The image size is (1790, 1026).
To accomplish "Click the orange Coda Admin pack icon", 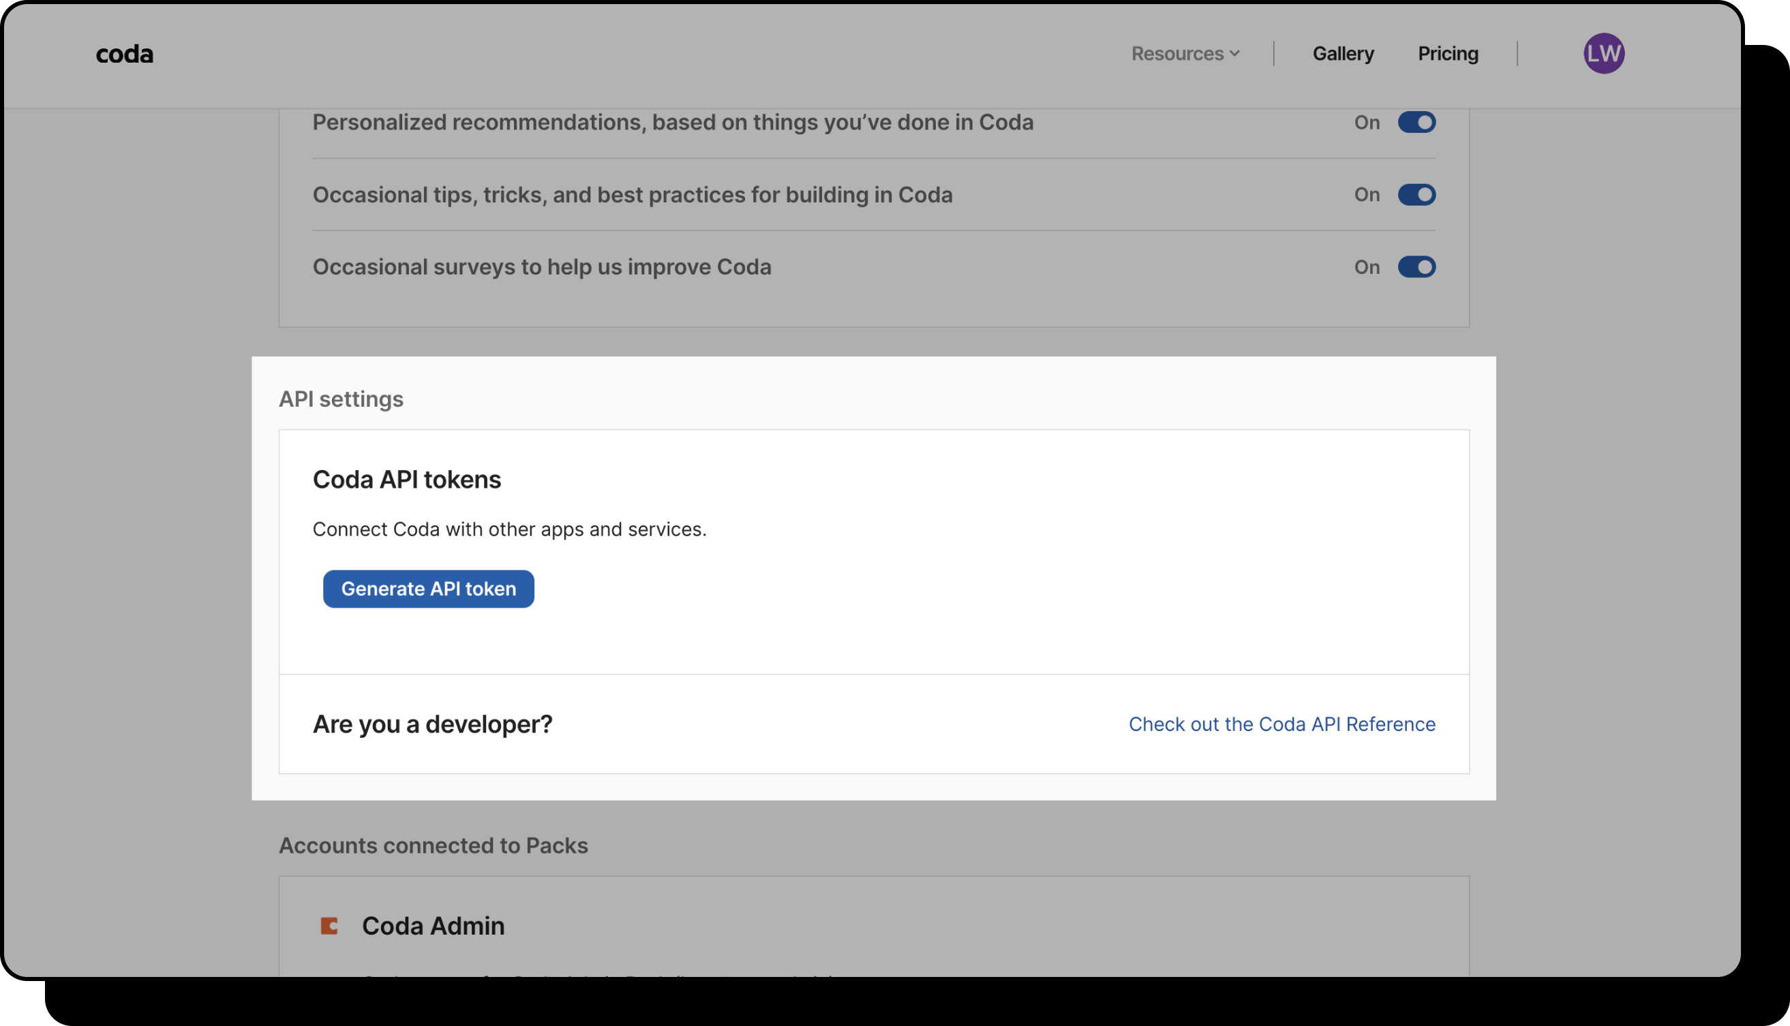I will click(329, 925).
